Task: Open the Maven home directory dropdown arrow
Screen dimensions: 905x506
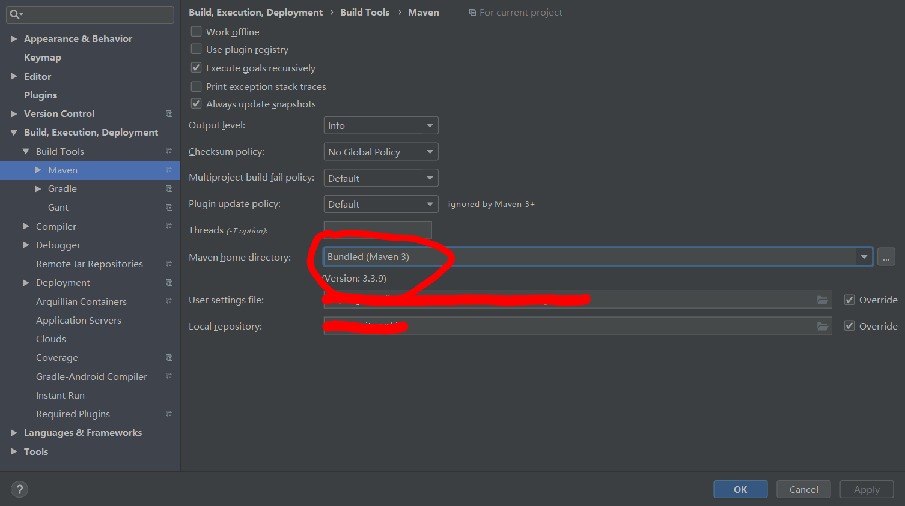Action: [864, 257]
